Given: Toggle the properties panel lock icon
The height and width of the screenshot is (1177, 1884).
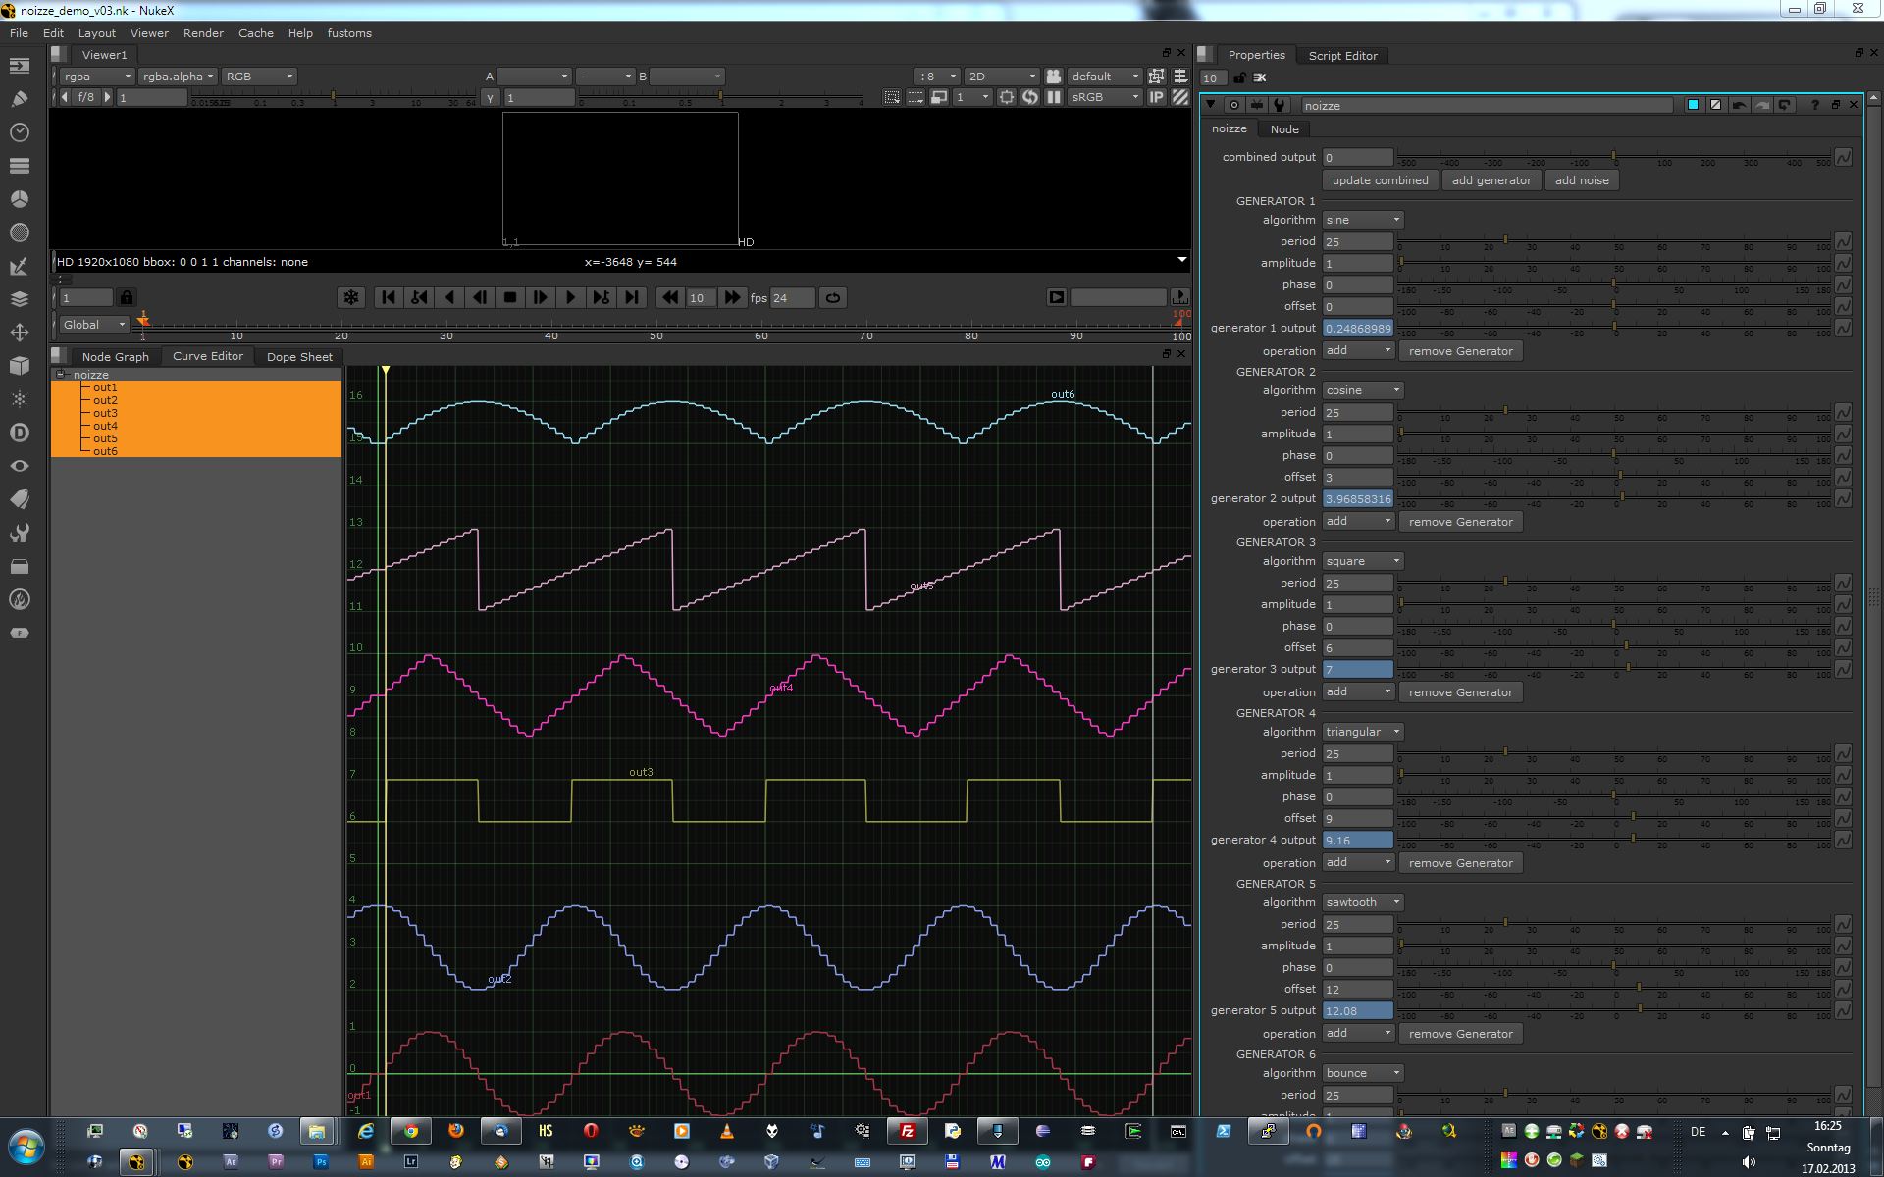Looking at the screenshot, I should tap(1240, 77).
